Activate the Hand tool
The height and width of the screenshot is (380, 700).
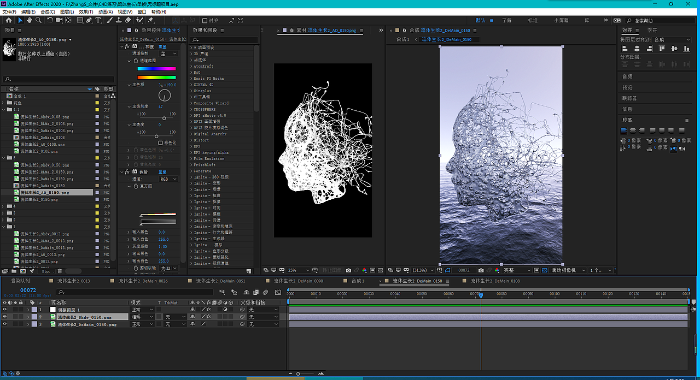coord(29,20)
